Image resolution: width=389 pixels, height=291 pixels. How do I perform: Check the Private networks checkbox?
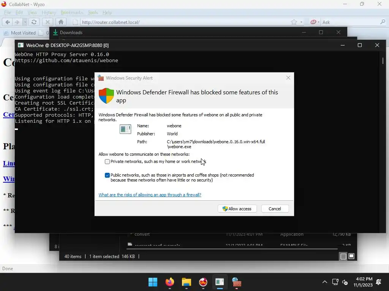pos(107,161)
